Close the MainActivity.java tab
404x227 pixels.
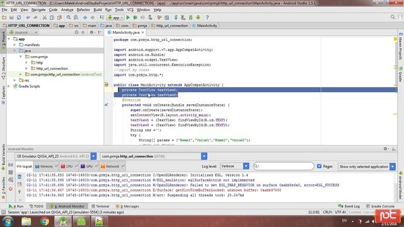pos(143,32)
